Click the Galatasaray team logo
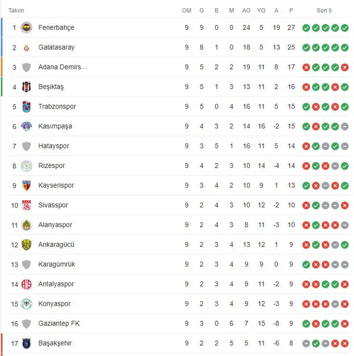Screen dimensions: 354x356 [x=27, y=47]
